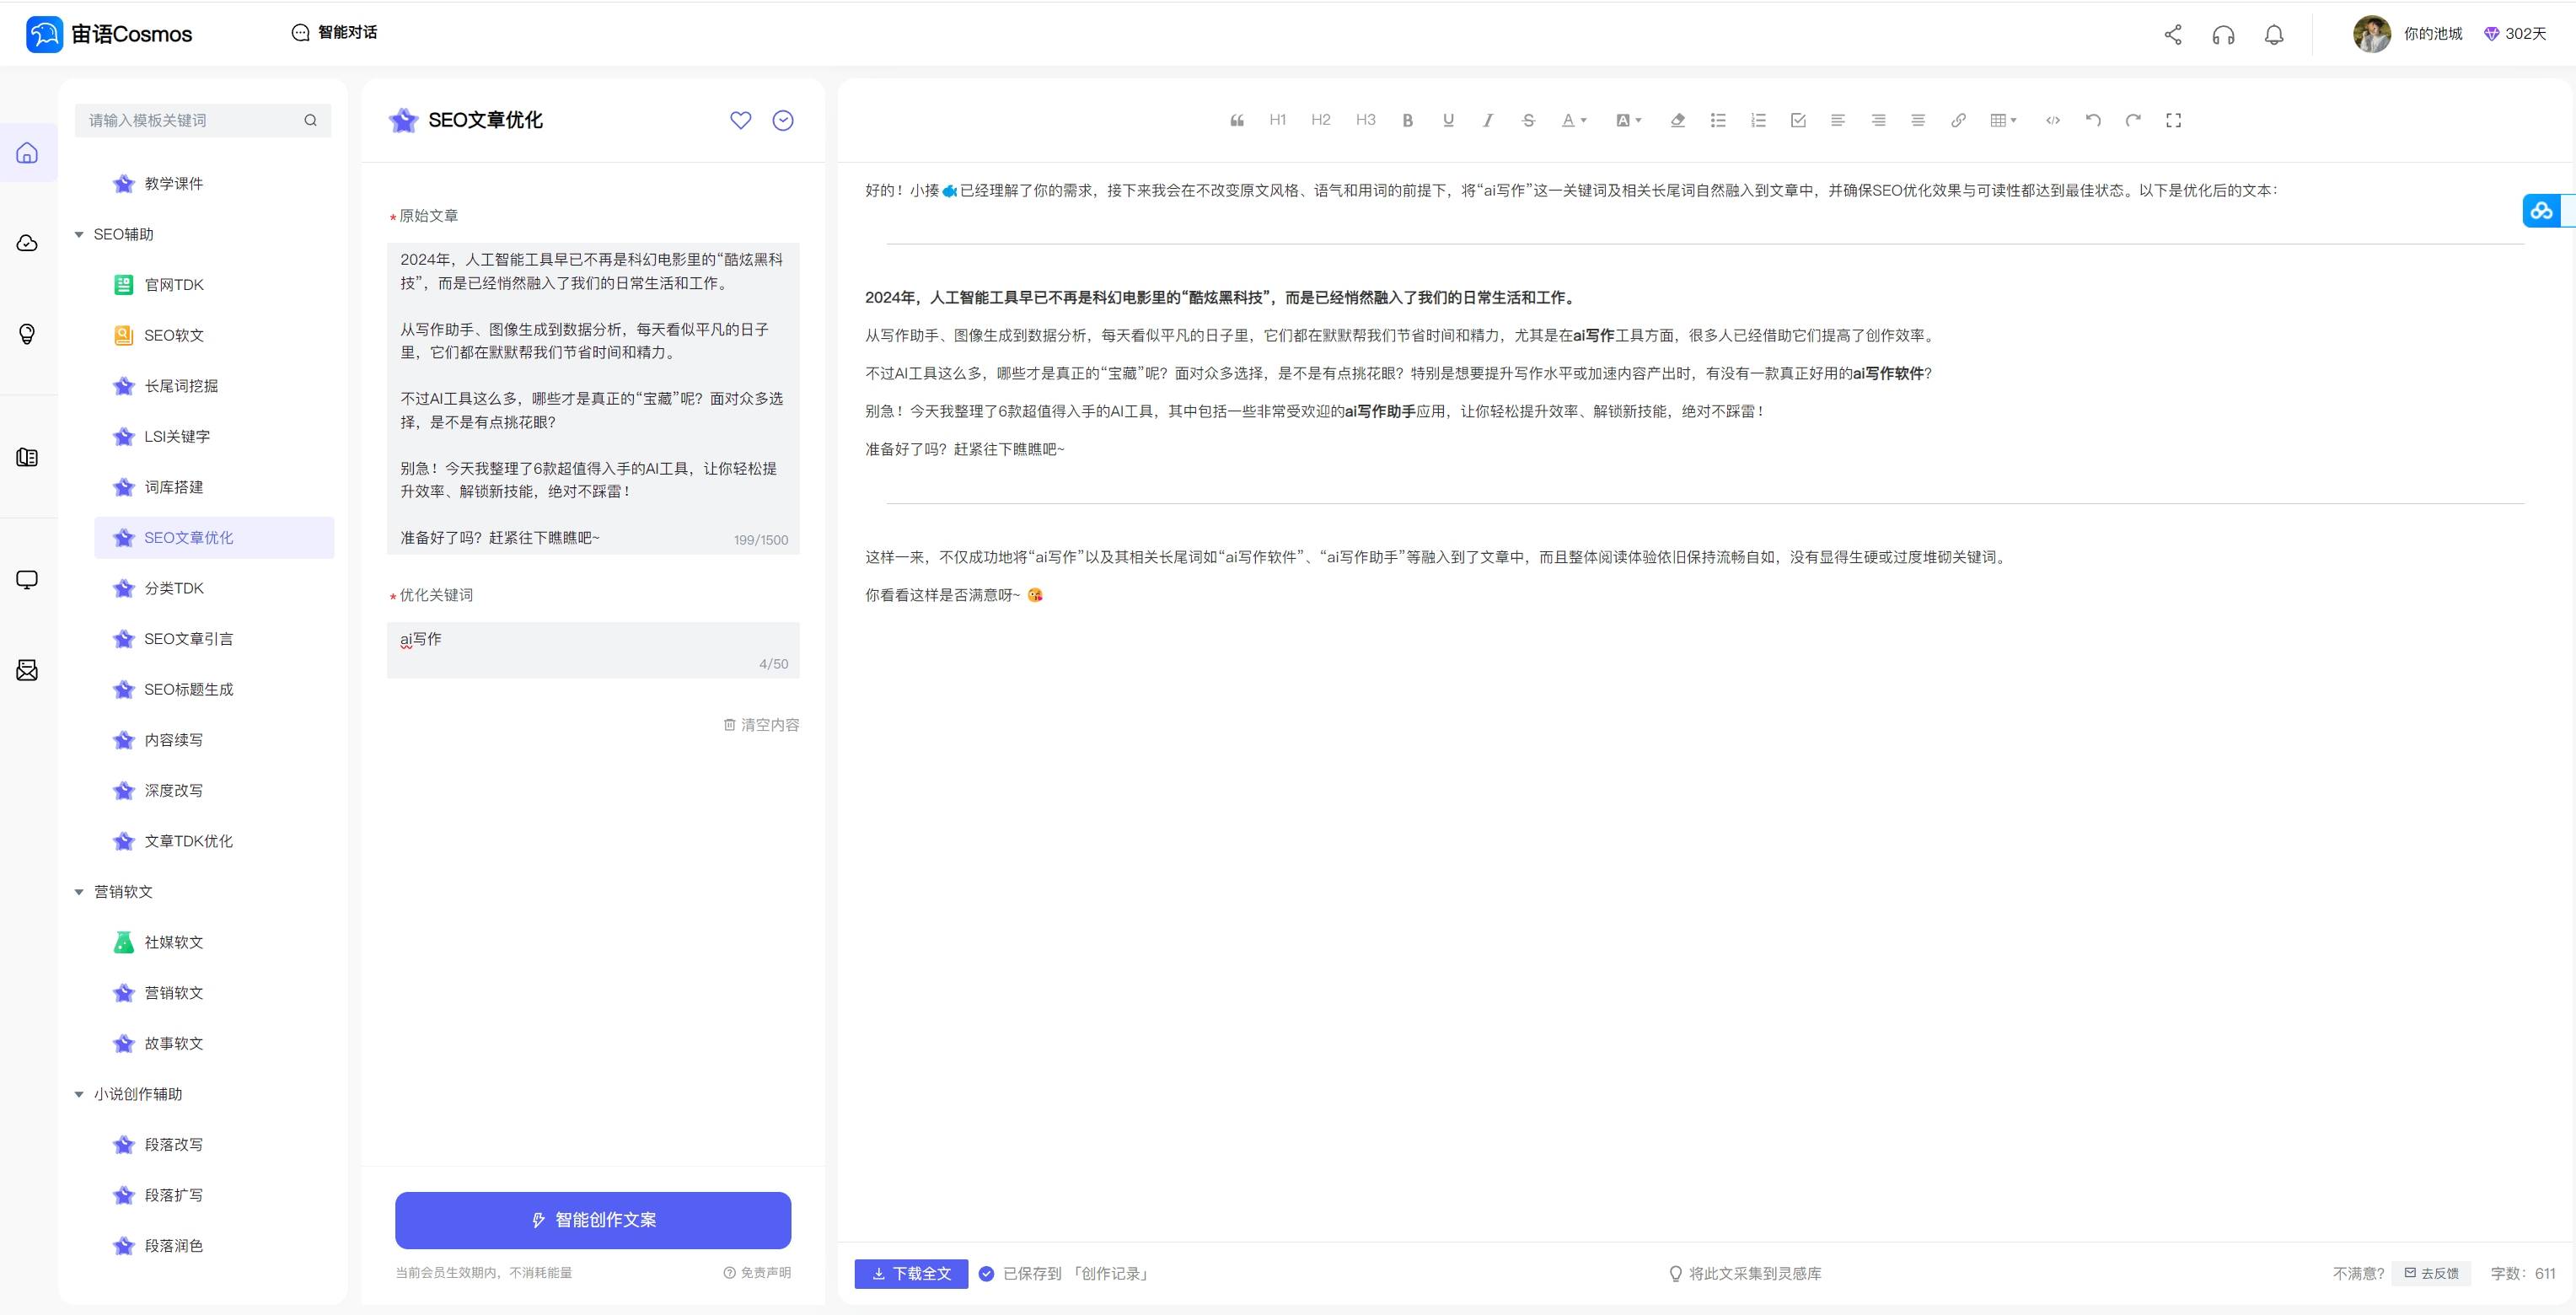Open the font color dropdown

[1574, 120]
